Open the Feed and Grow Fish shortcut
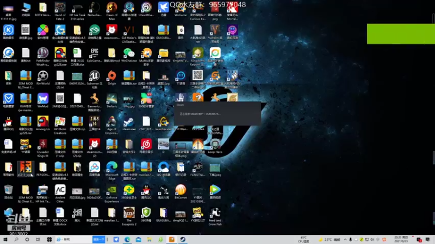The image size is (435, 244). [x=215, y=216]
